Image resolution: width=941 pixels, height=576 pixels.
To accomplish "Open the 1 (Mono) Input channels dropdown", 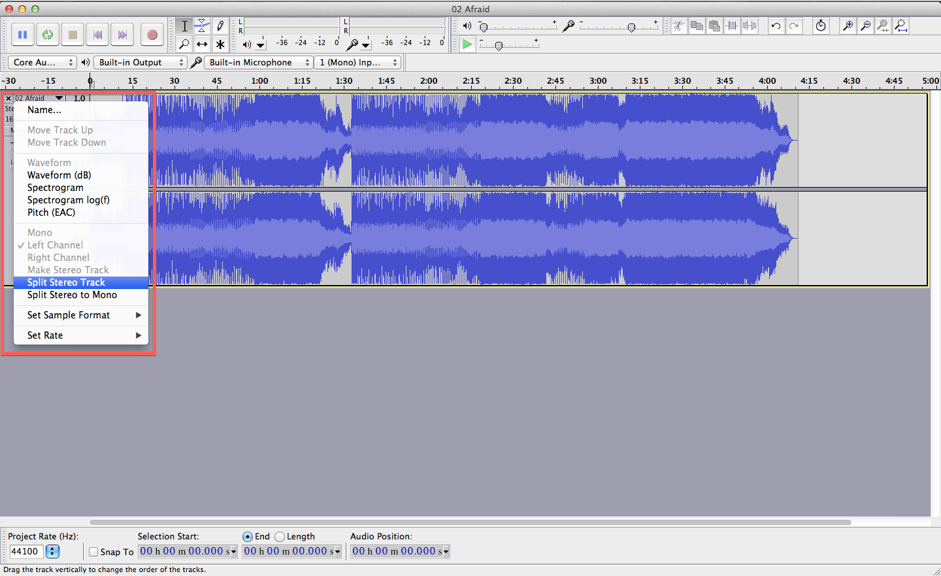I will (357, 63).
